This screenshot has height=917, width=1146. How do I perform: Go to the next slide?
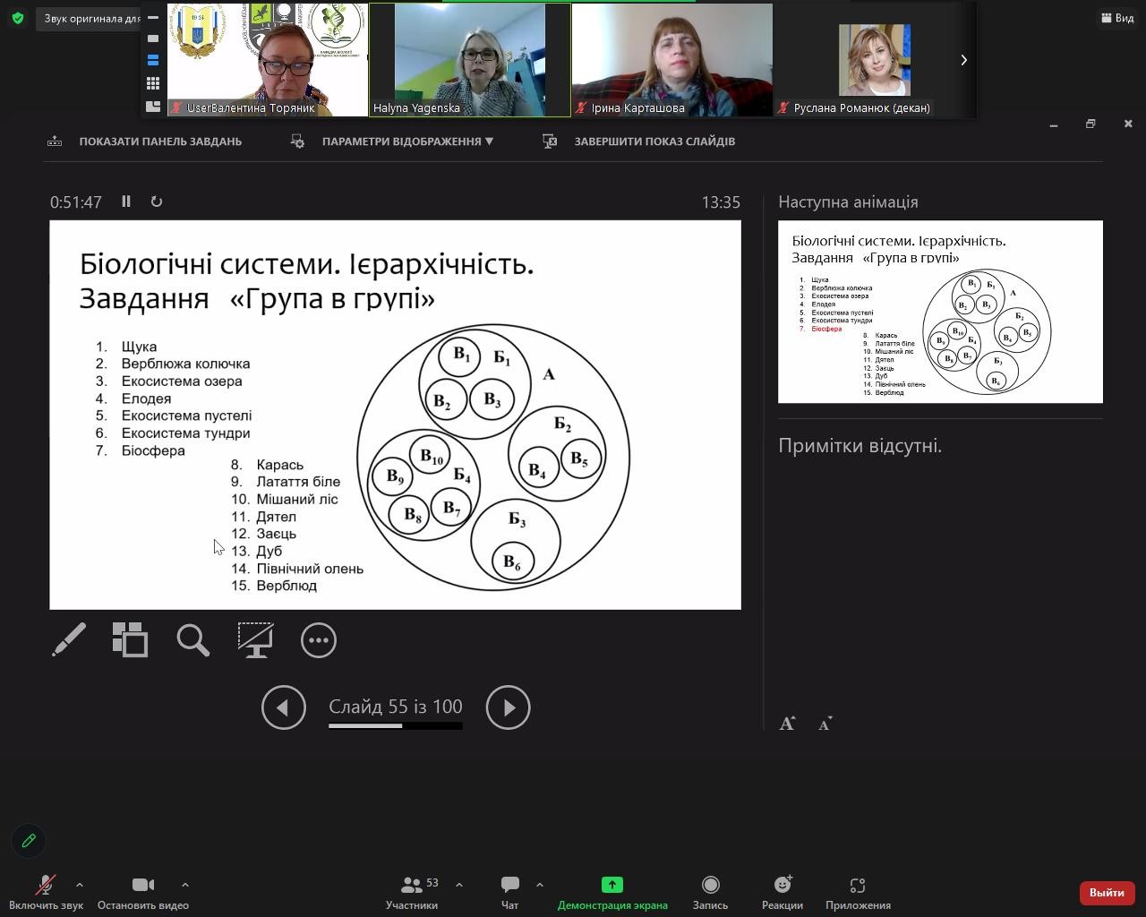pyautogui.click(x=508, y=707)
